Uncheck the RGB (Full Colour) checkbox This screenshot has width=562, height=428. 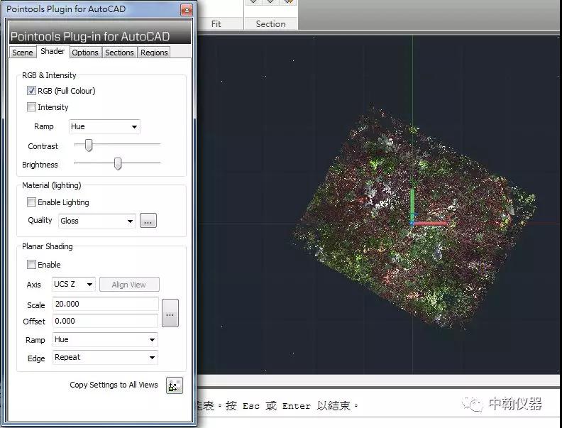click(31, 91)
